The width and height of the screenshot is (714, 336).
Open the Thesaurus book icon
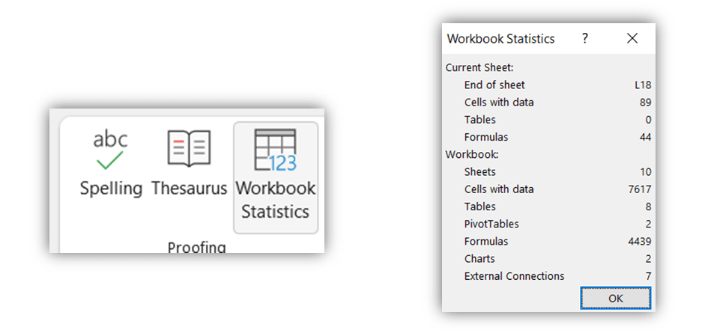tap(189, 148)
